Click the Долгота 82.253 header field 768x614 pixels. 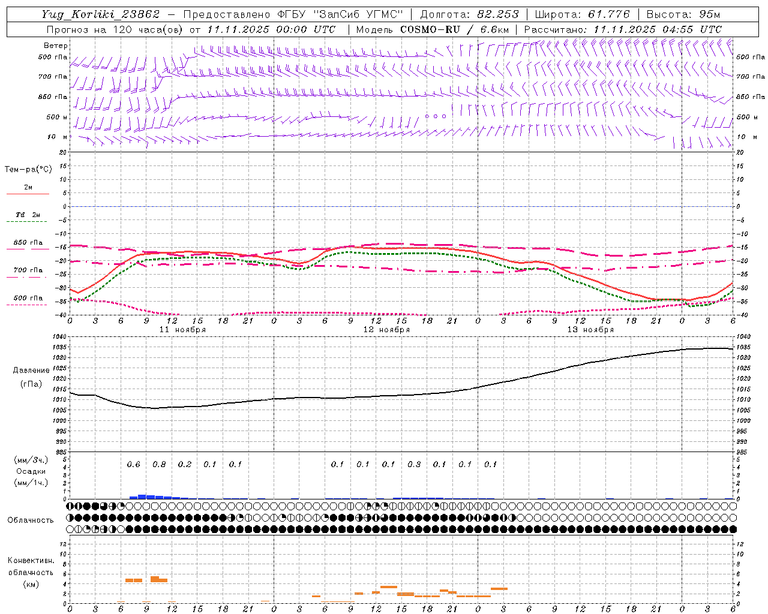point(470,14)
